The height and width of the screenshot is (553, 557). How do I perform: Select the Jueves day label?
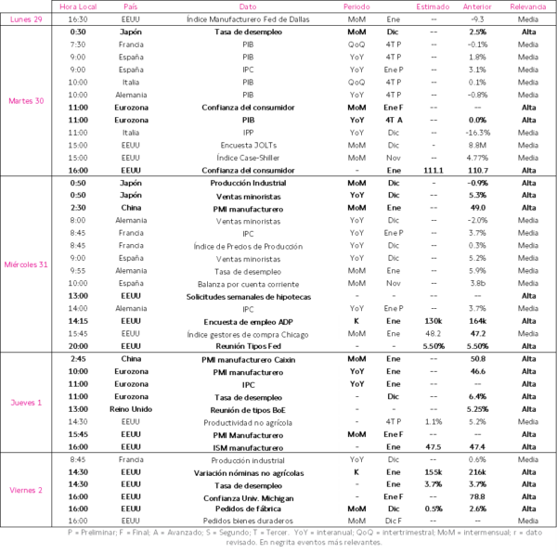(26, 403)
